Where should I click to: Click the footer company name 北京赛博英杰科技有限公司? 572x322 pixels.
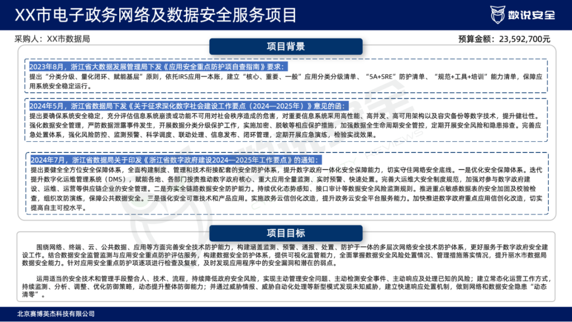pos(52,314)
